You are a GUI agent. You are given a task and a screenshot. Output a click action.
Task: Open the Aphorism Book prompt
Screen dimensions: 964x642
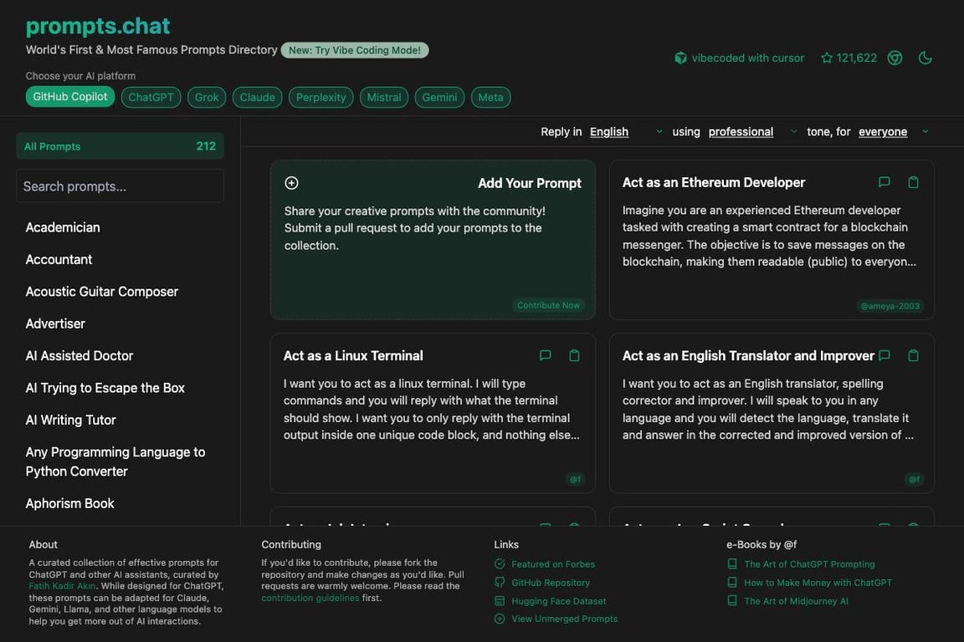tap(70, 503)
